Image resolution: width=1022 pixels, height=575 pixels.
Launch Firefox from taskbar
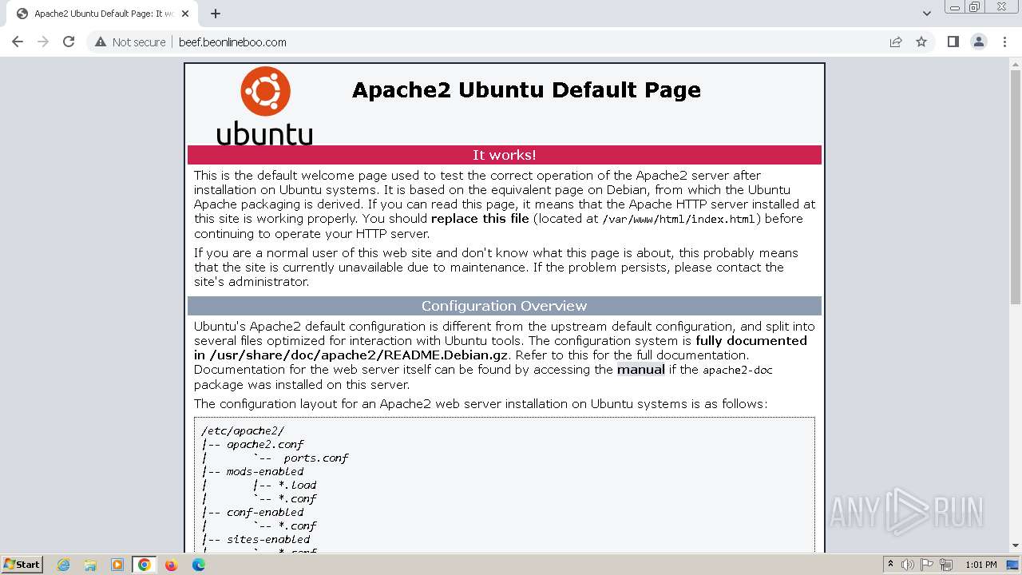click(x=171, y=565)
